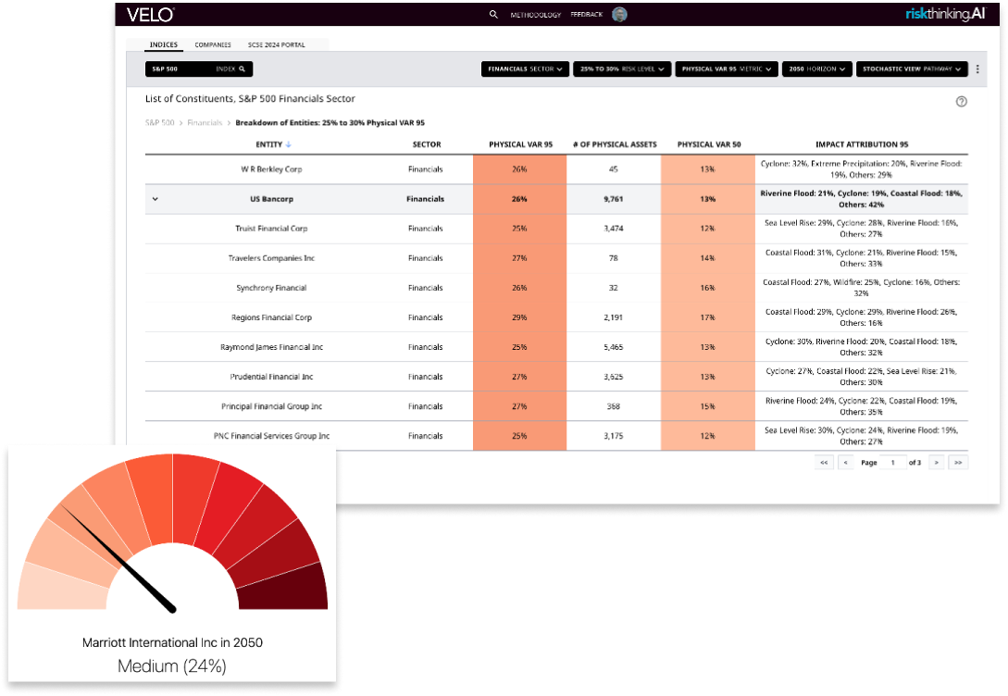Go to the next page of results

937,463
